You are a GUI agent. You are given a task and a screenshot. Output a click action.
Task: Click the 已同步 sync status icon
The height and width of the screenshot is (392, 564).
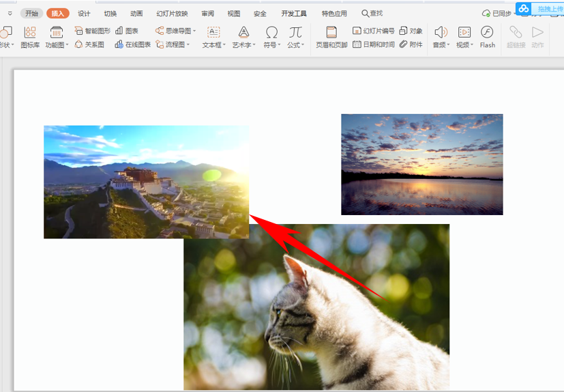[486, 14]
